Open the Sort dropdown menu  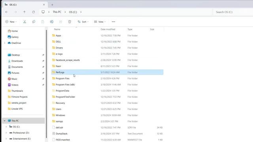pos(83,22)
